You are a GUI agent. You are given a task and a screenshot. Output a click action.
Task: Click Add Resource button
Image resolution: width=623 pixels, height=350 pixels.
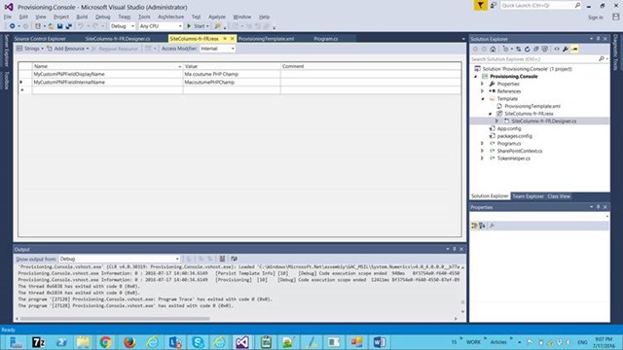(67, 49)
